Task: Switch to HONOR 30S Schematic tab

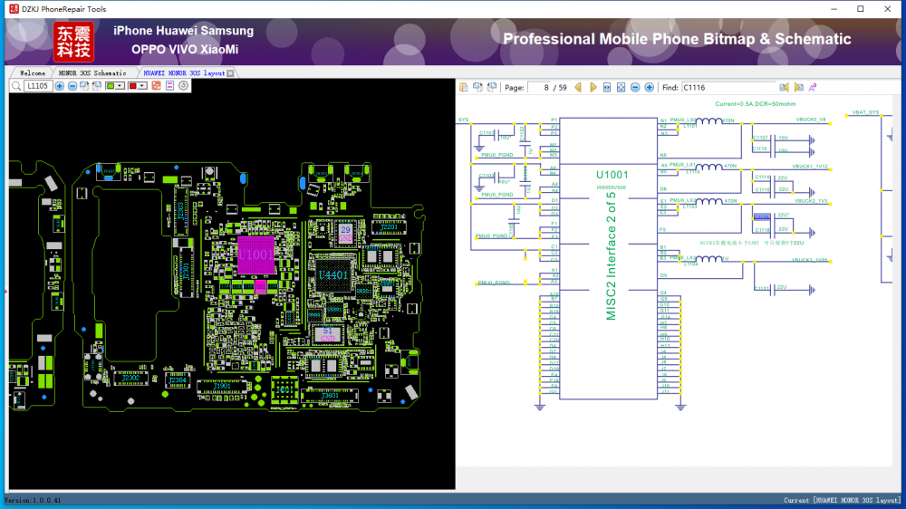Action: [92, 72]
